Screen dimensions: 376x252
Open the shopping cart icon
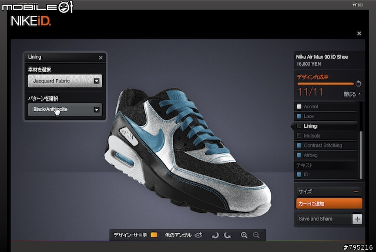point(355,5)
